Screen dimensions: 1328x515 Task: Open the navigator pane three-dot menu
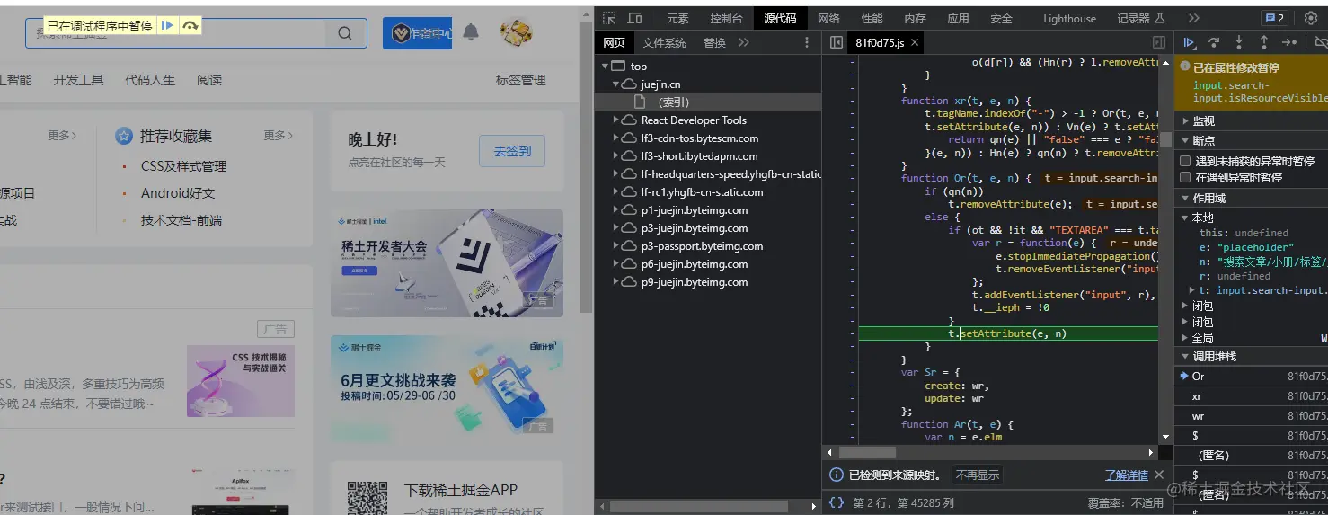pyautogui.click(x=806, y=42)
